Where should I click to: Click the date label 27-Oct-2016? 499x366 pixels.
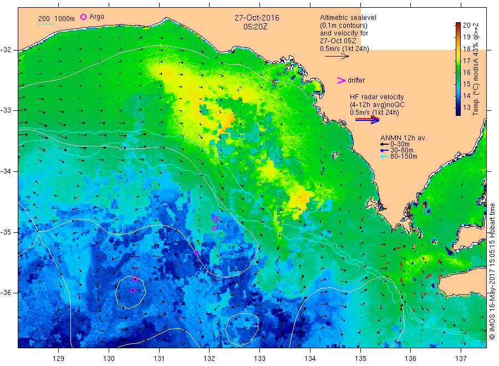coord(257,18)
